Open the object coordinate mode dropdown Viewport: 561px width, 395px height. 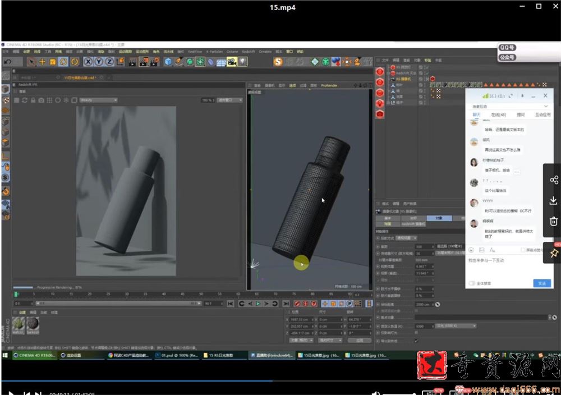point(301,340)
